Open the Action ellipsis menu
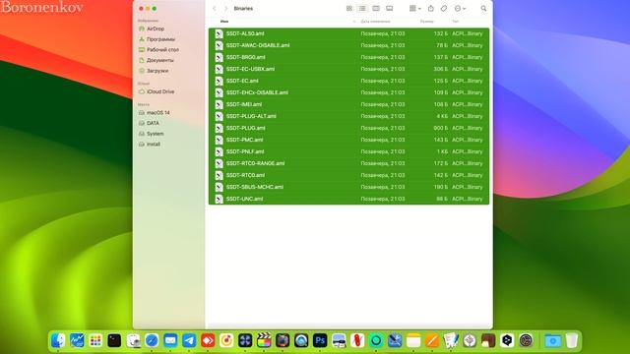 click(460, 9)
